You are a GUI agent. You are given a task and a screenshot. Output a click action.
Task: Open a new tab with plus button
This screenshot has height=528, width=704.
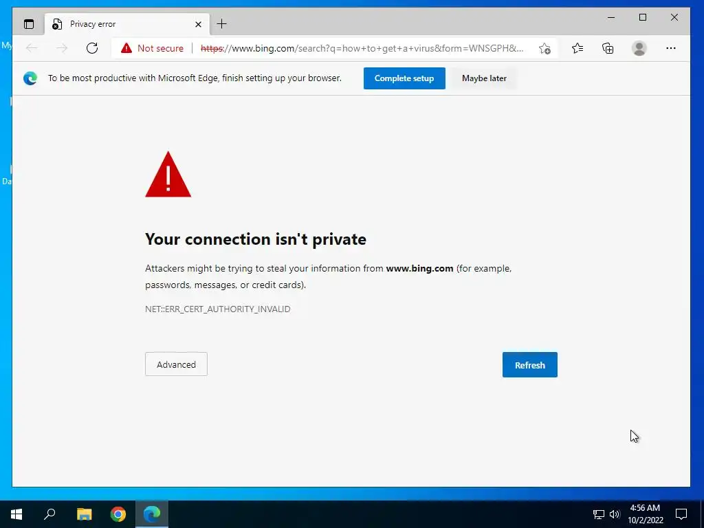(222, 24)
